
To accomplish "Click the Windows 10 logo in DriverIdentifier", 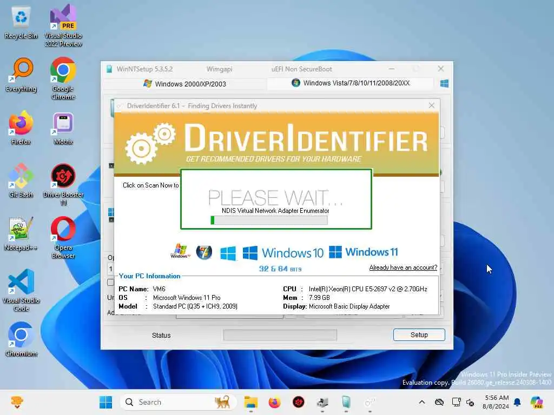I will [283, 253].
